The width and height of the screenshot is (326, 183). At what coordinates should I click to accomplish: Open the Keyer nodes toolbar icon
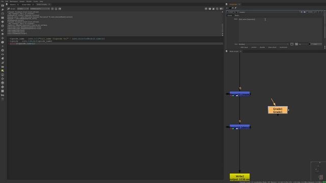coord(3,30)
